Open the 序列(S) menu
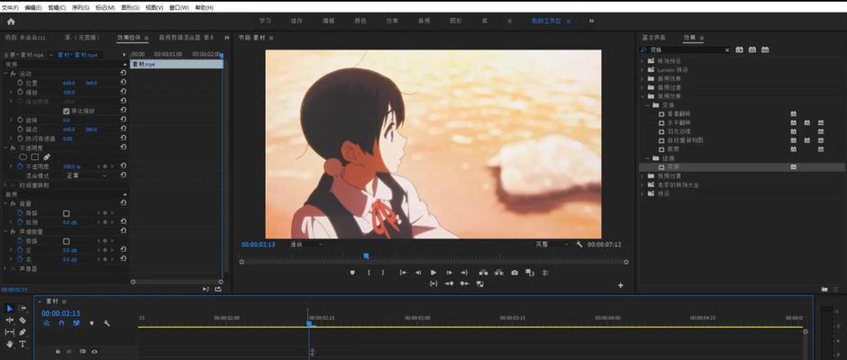The width and height of the screenshot is (847, 360). tap(80, 7)
